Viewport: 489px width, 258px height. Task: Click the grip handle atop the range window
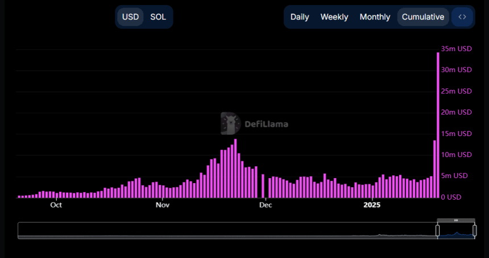[x=456, y=220]
